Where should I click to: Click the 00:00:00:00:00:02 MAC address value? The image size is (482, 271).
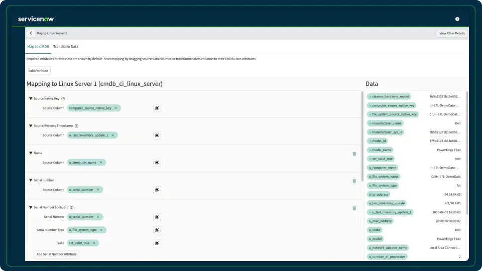pyautogui.click(x=448, y=221)
